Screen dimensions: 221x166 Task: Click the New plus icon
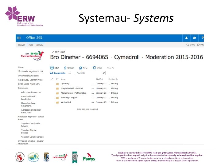point(52,68)
